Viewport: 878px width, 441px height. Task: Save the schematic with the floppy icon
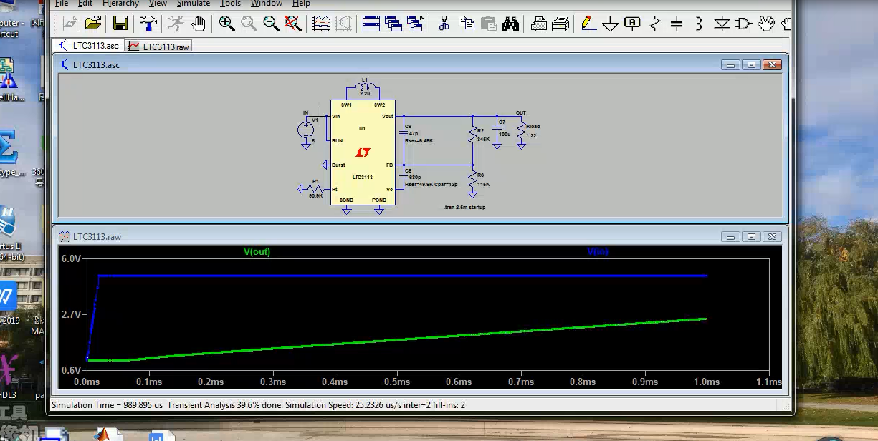pos(120,24)
